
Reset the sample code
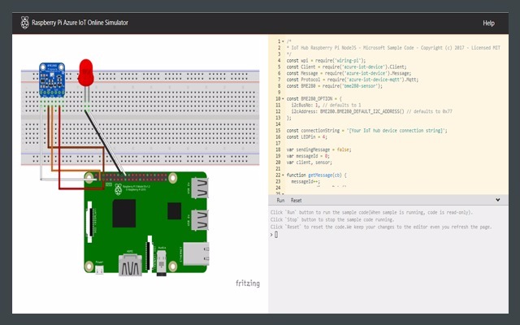tap(297, 200)
